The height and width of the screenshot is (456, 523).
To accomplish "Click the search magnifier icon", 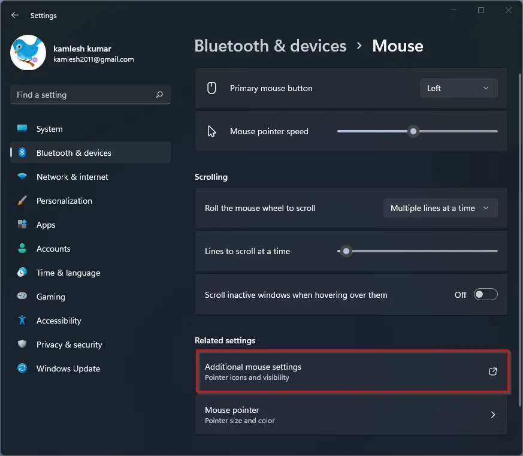I will click(159, 95).
